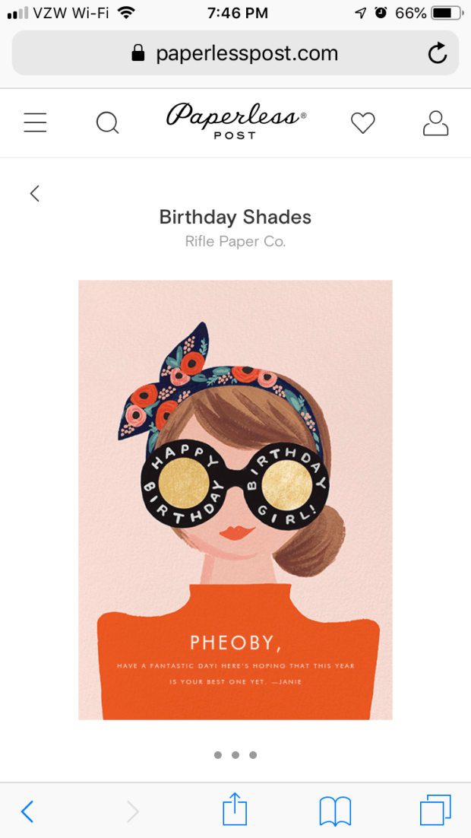Open favorites heart icon
Viewport: 471px width, 838px height.
pyautogui.click(x=363, y=122)
